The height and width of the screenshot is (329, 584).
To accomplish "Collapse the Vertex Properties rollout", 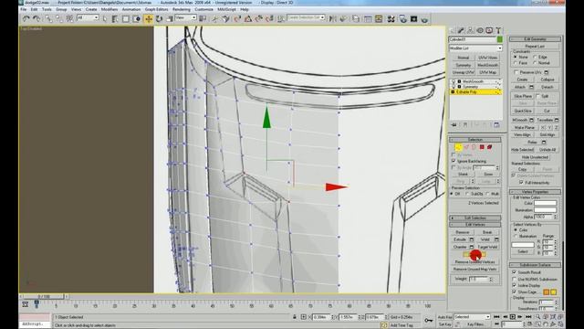I will pyautogui.click(x=535, y=192).
